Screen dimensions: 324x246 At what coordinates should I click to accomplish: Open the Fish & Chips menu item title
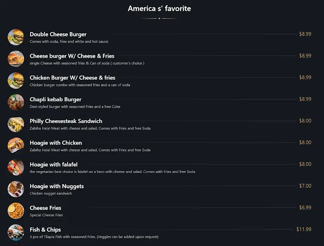[45, 229]
